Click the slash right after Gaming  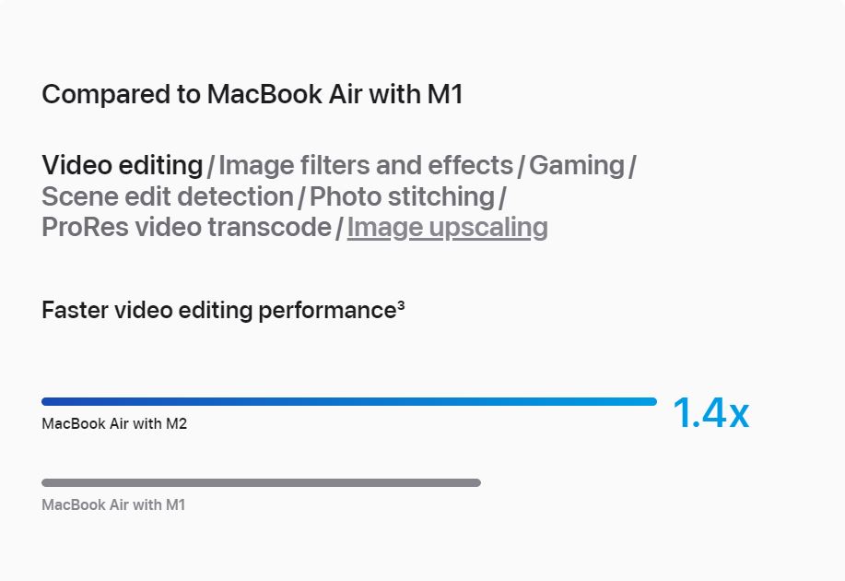[x=633, y=167]
